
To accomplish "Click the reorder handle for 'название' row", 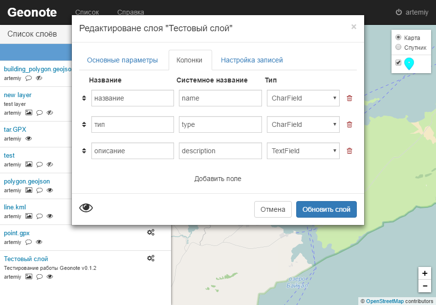I will [84, 98].
